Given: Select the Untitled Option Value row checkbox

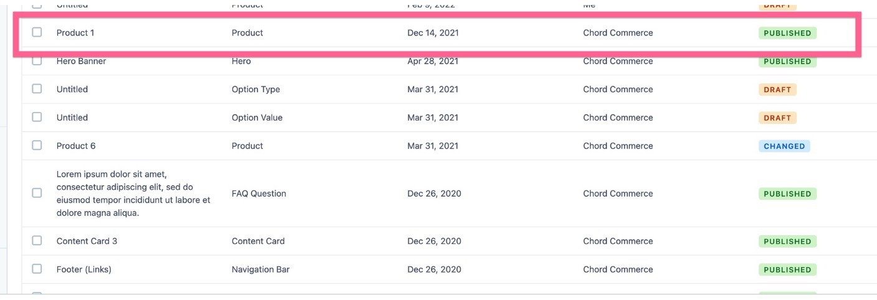Looking at the screenshot, I should pyautogui.click(x=37, y=117).
